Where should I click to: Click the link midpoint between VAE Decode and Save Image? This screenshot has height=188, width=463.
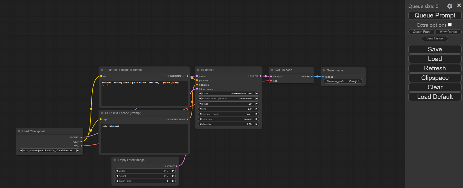317,76
